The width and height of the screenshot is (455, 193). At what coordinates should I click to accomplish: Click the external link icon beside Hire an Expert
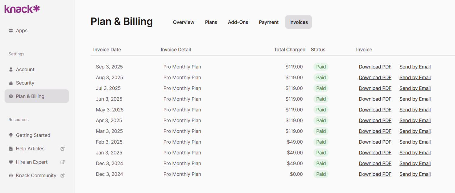[62, 162]
